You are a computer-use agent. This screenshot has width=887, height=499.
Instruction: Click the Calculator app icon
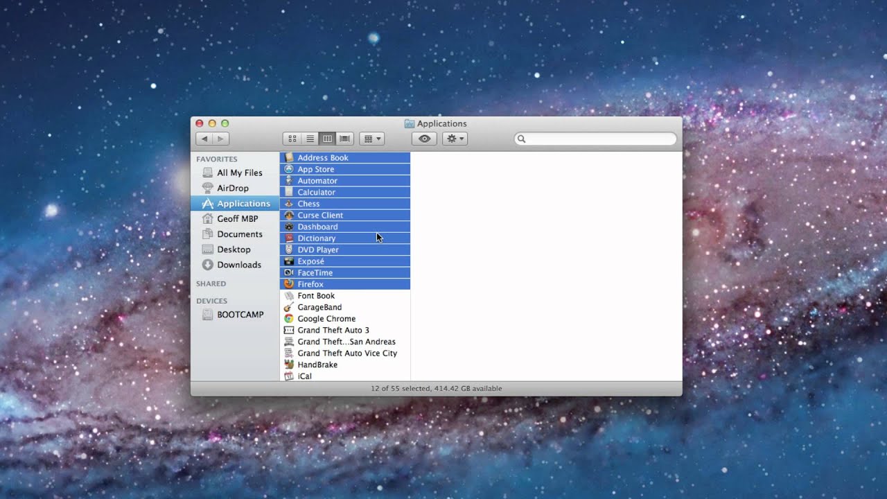coord(289,192)
